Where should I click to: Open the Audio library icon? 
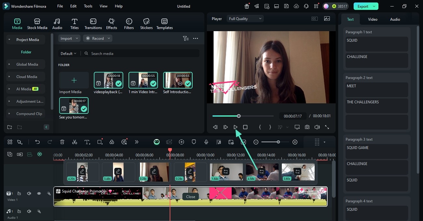click(57, 21)
